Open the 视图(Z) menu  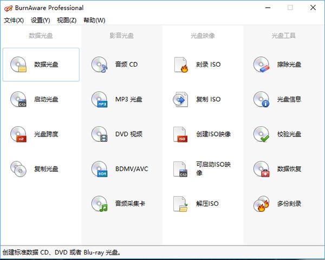[x=67, y=21]
